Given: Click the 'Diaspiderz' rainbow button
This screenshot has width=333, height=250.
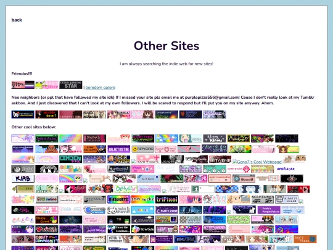Looking at the screenshot, I should tap(119, 199).
